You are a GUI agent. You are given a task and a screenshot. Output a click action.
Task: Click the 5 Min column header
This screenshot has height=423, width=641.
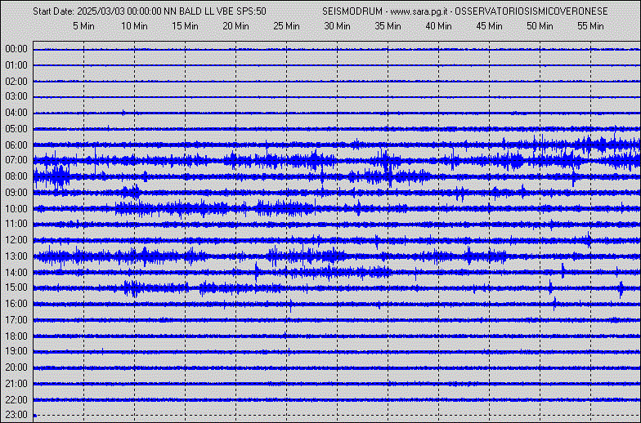83,26
